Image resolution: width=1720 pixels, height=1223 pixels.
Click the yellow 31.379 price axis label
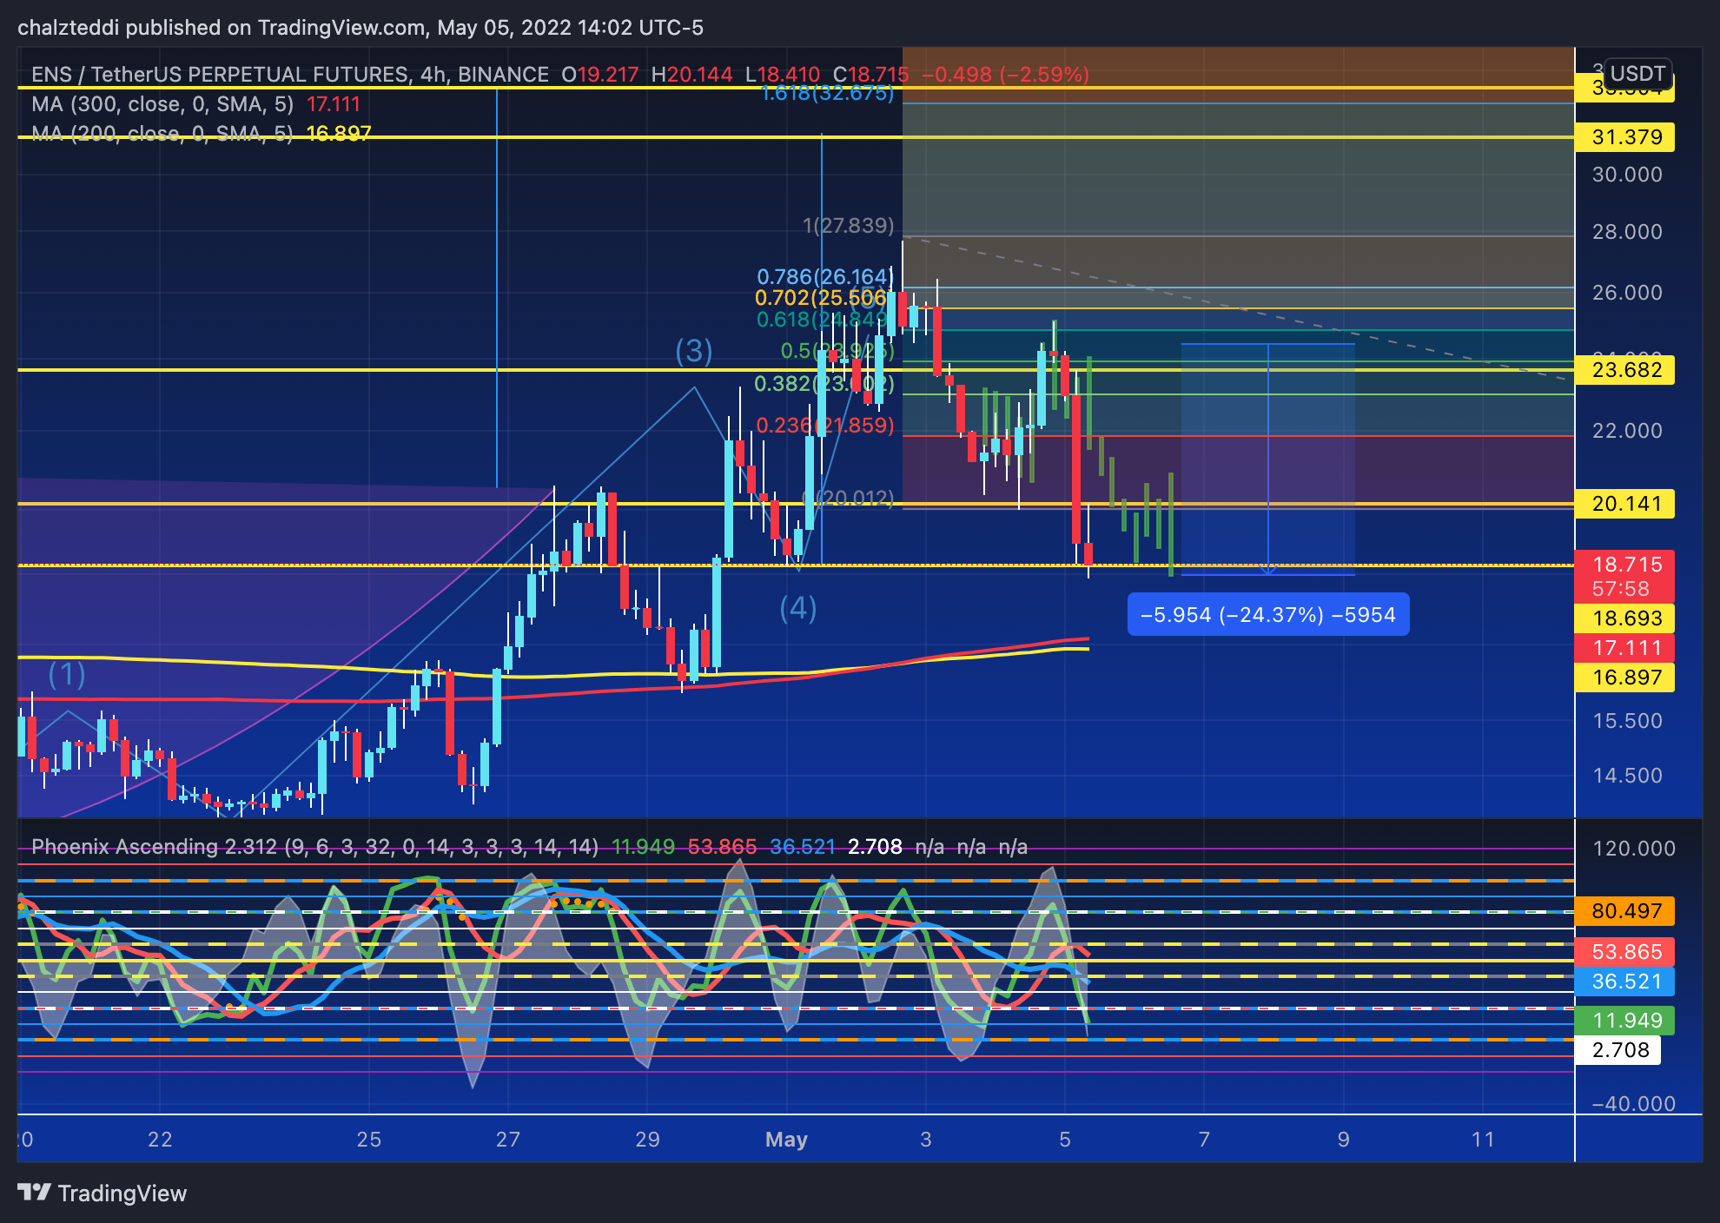point(1624,137)
